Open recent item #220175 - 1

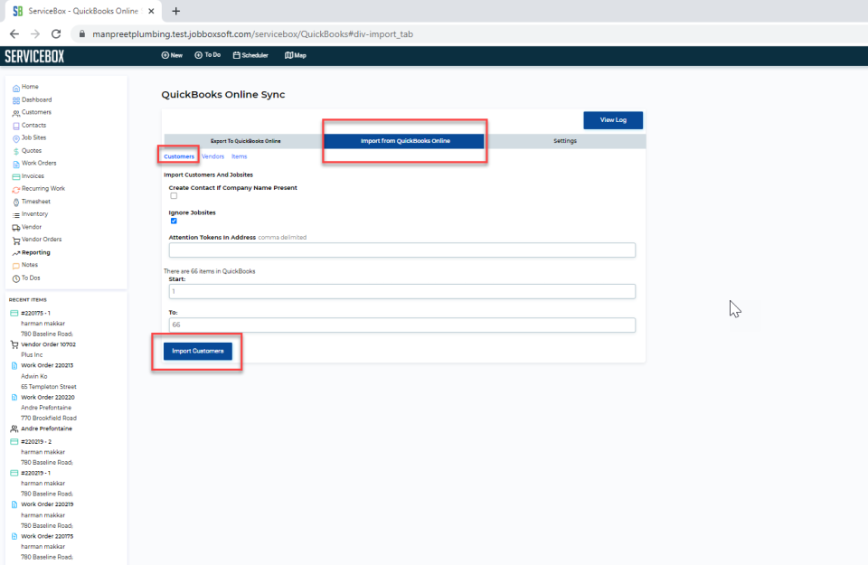(x=35, y=313)
